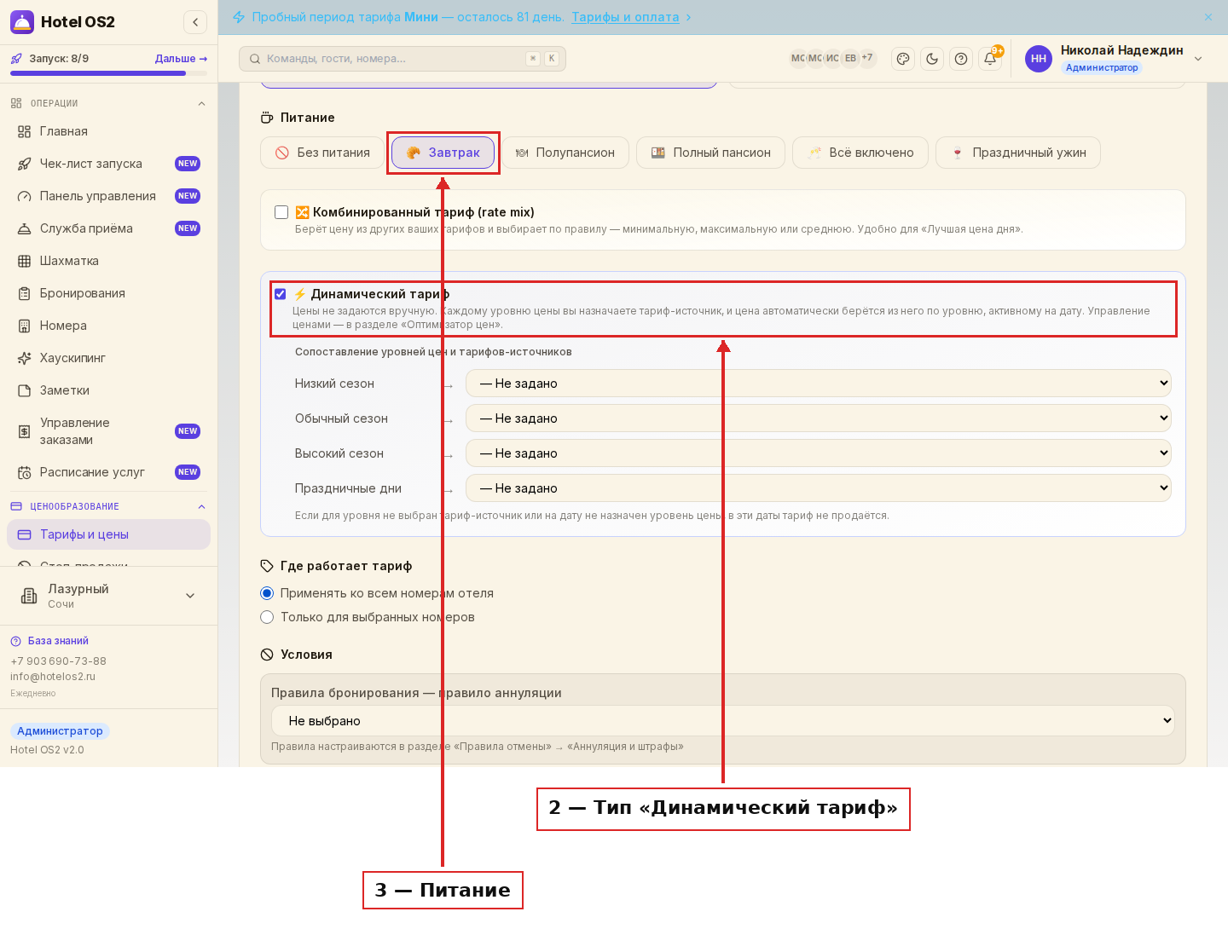Screen dimensions: 1228x929
Task: Open Расписание услуг
Action: click(x=109, y=472)
